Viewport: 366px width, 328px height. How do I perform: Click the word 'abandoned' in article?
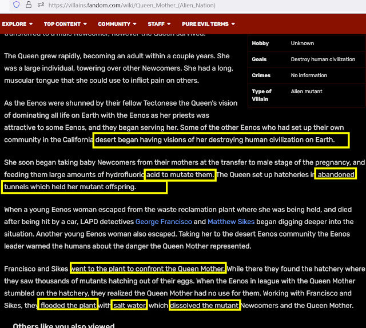point(336,174)
